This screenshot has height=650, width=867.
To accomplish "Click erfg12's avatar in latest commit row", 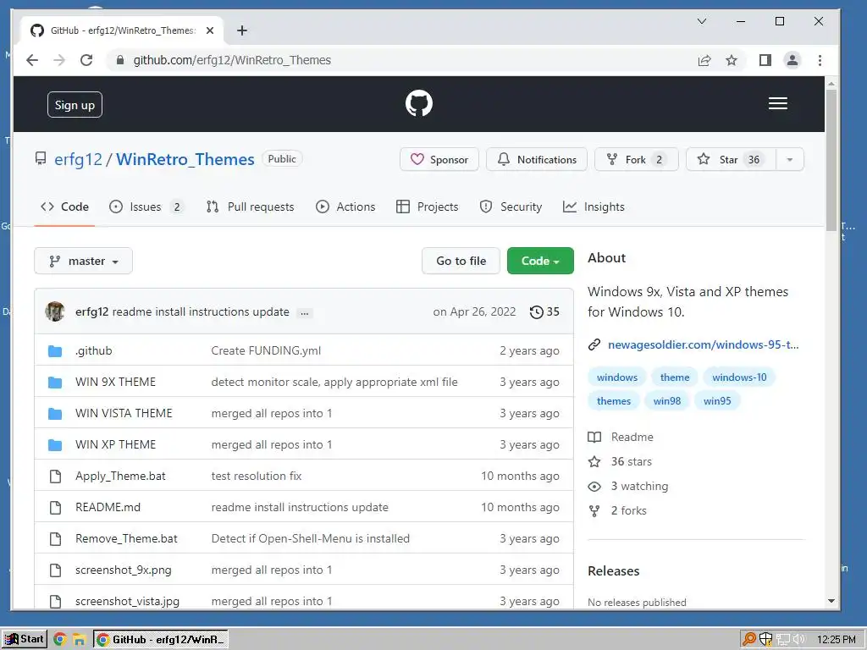I will click(55, 311).
